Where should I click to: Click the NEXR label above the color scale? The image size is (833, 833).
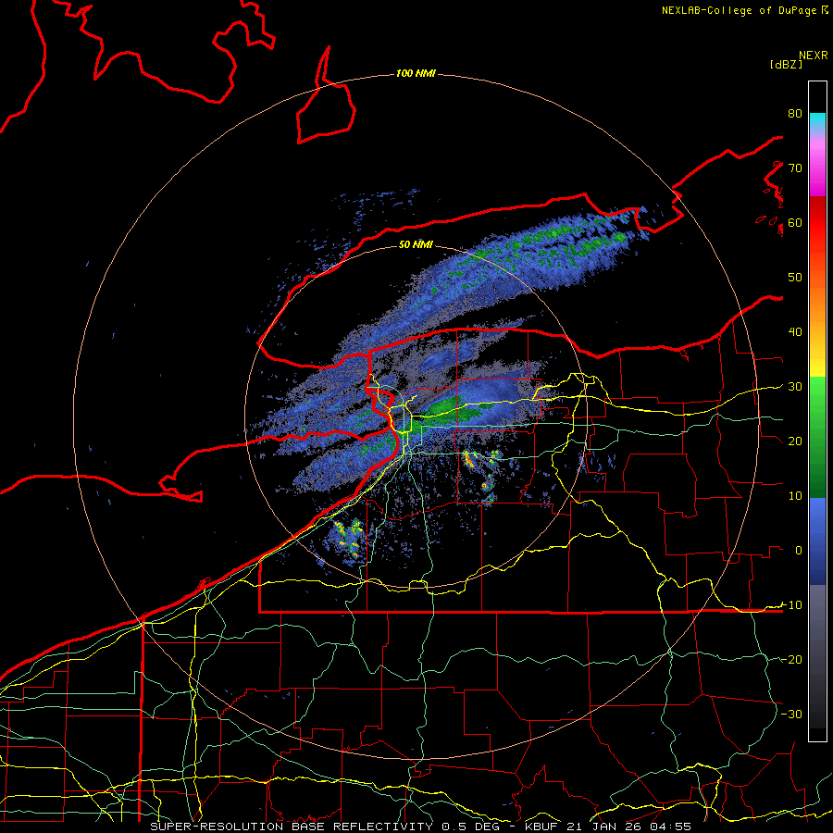(x=814, y=56)
